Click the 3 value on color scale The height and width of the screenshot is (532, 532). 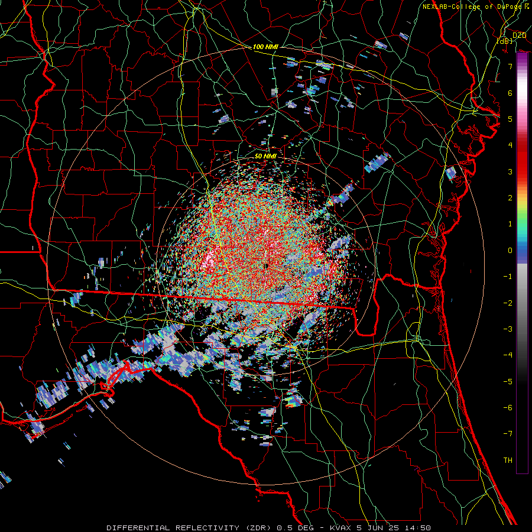click(x=510, y=171)
